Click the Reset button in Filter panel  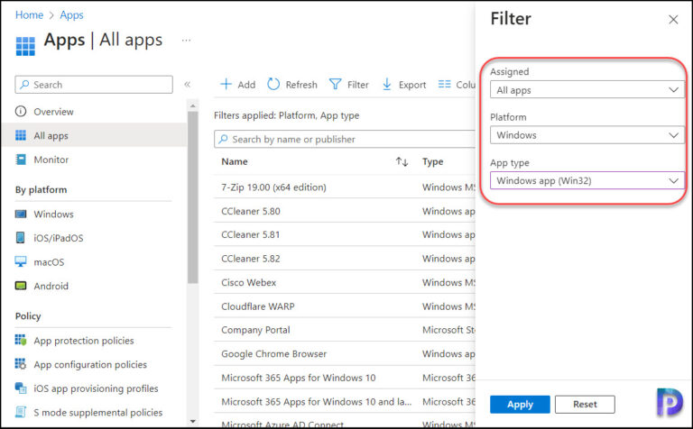coord(585,405)
